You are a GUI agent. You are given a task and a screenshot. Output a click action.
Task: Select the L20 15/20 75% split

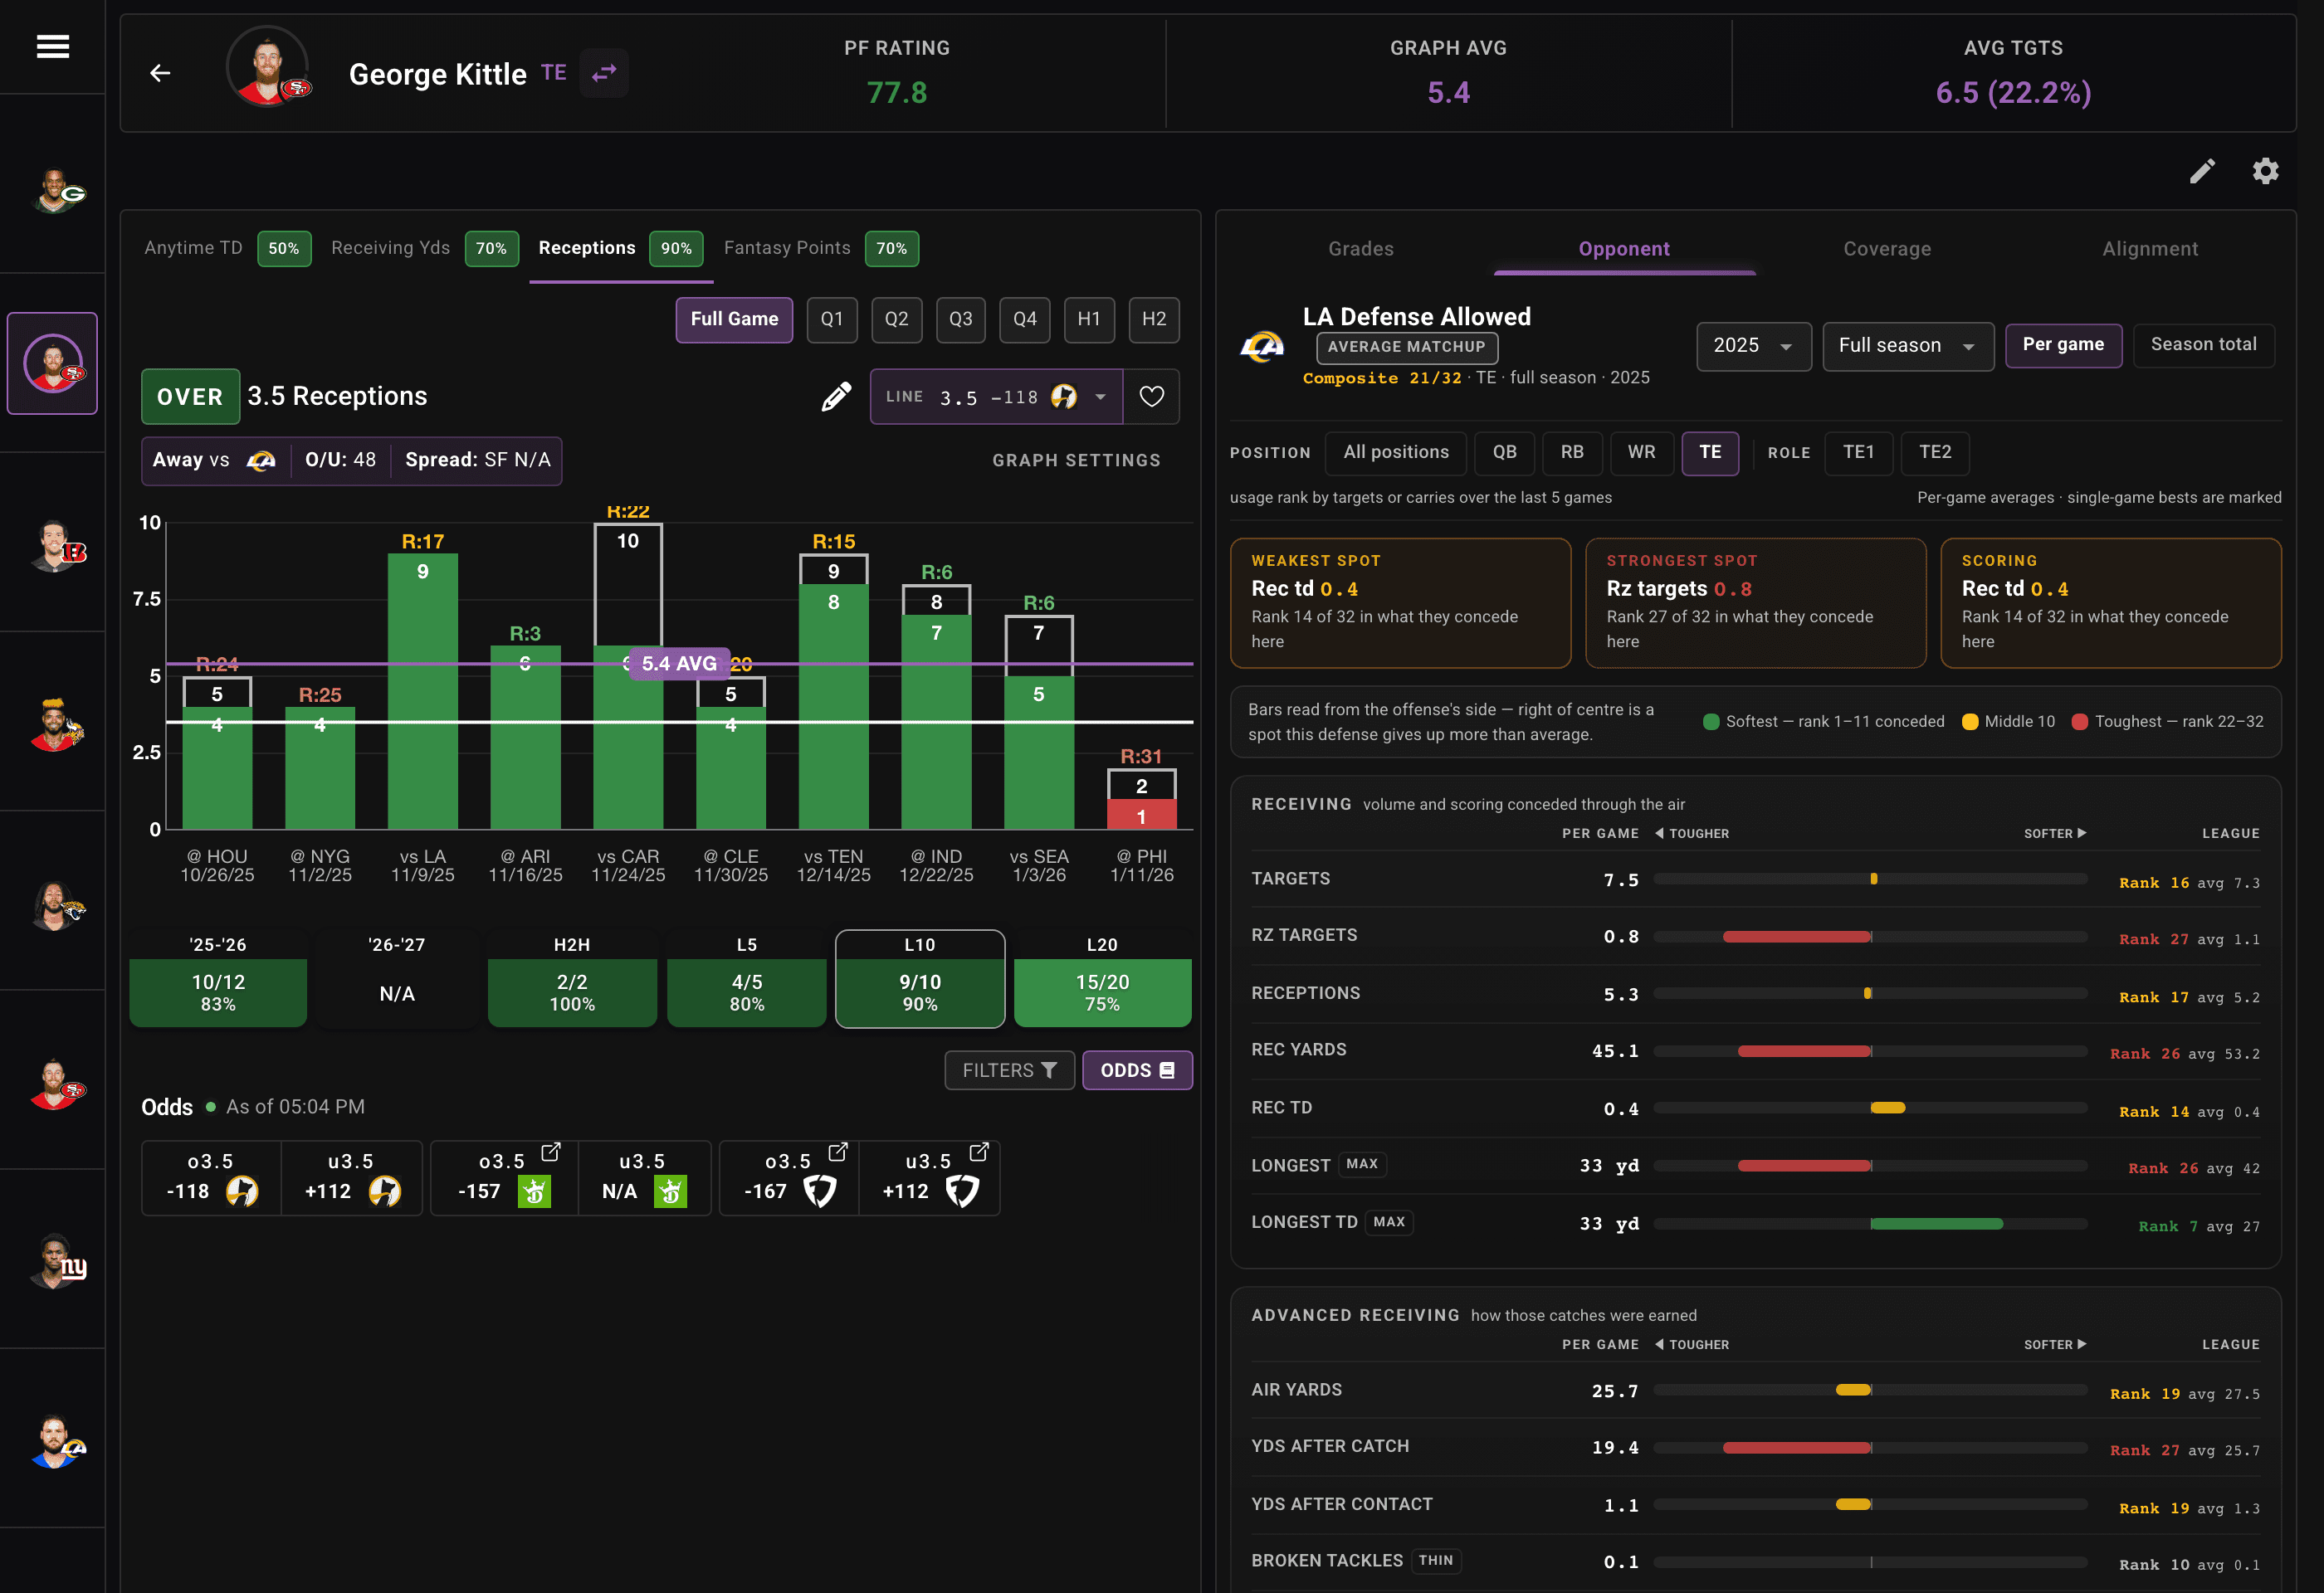point(1102,979)
